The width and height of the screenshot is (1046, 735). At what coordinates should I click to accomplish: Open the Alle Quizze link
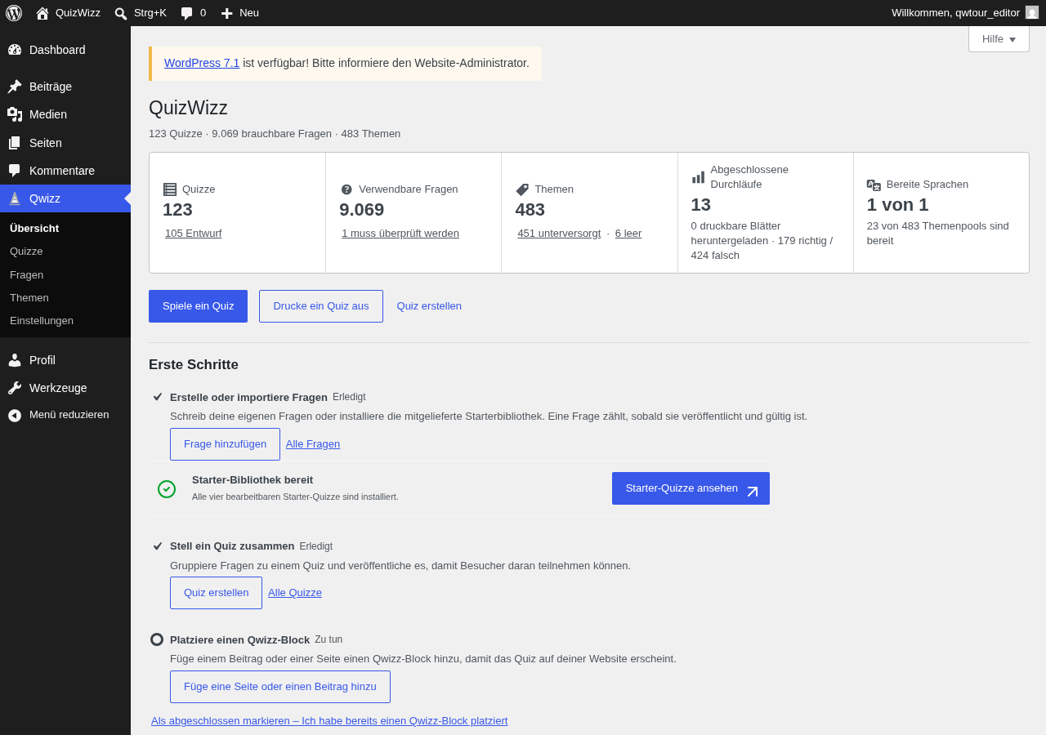point(295,593)
